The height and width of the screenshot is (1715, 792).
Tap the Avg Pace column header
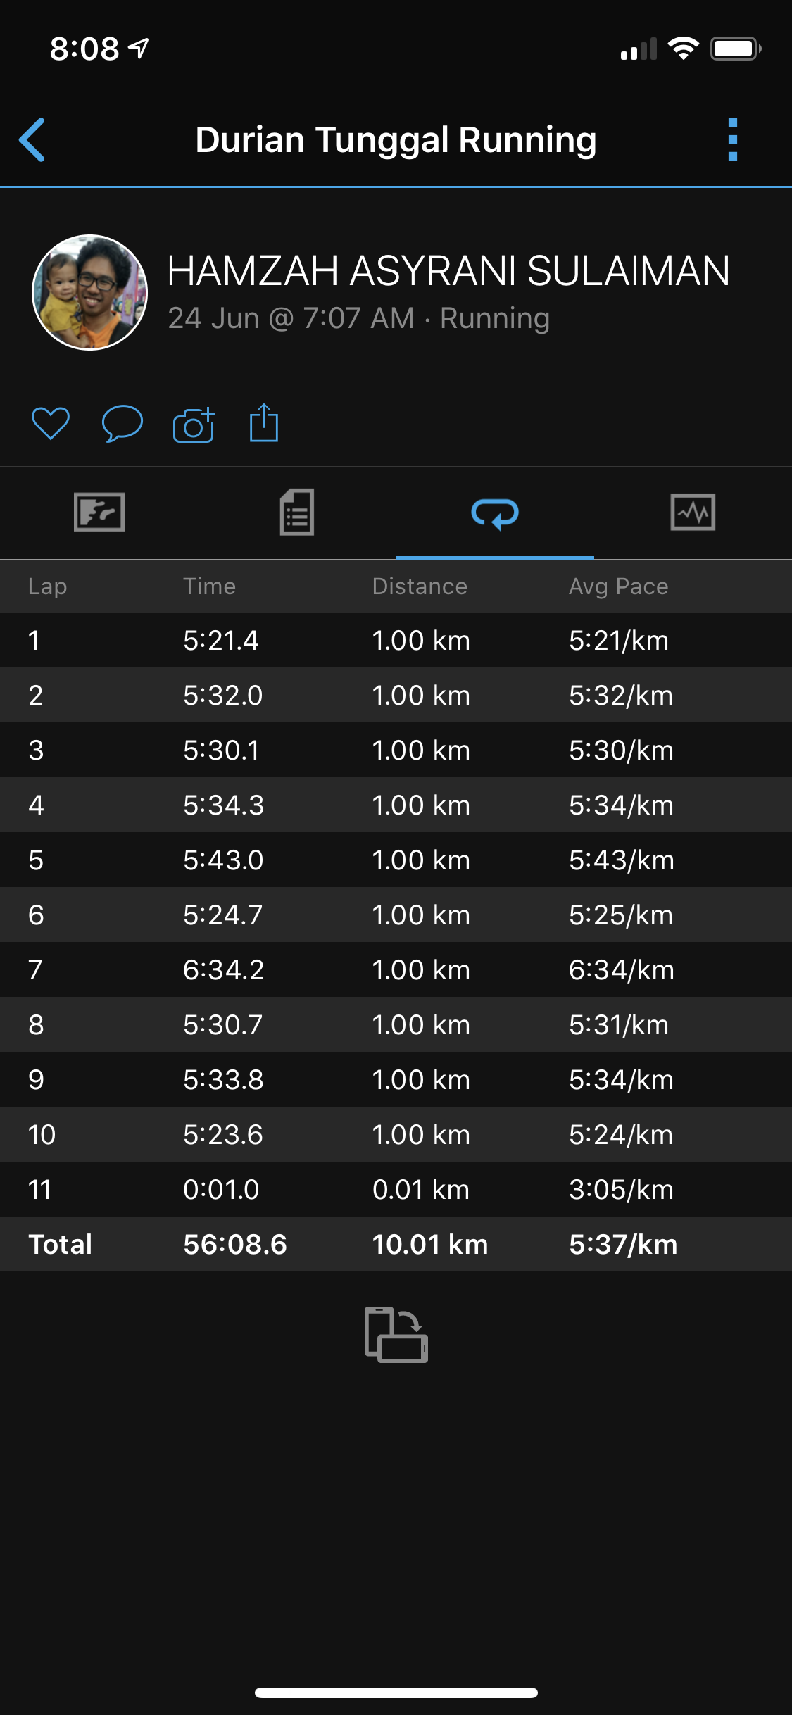pyautogui.click(x=618, y=586)
